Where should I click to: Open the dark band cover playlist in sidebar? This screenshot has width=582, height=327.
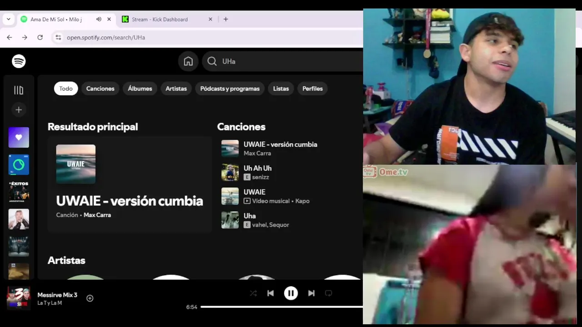19,246
